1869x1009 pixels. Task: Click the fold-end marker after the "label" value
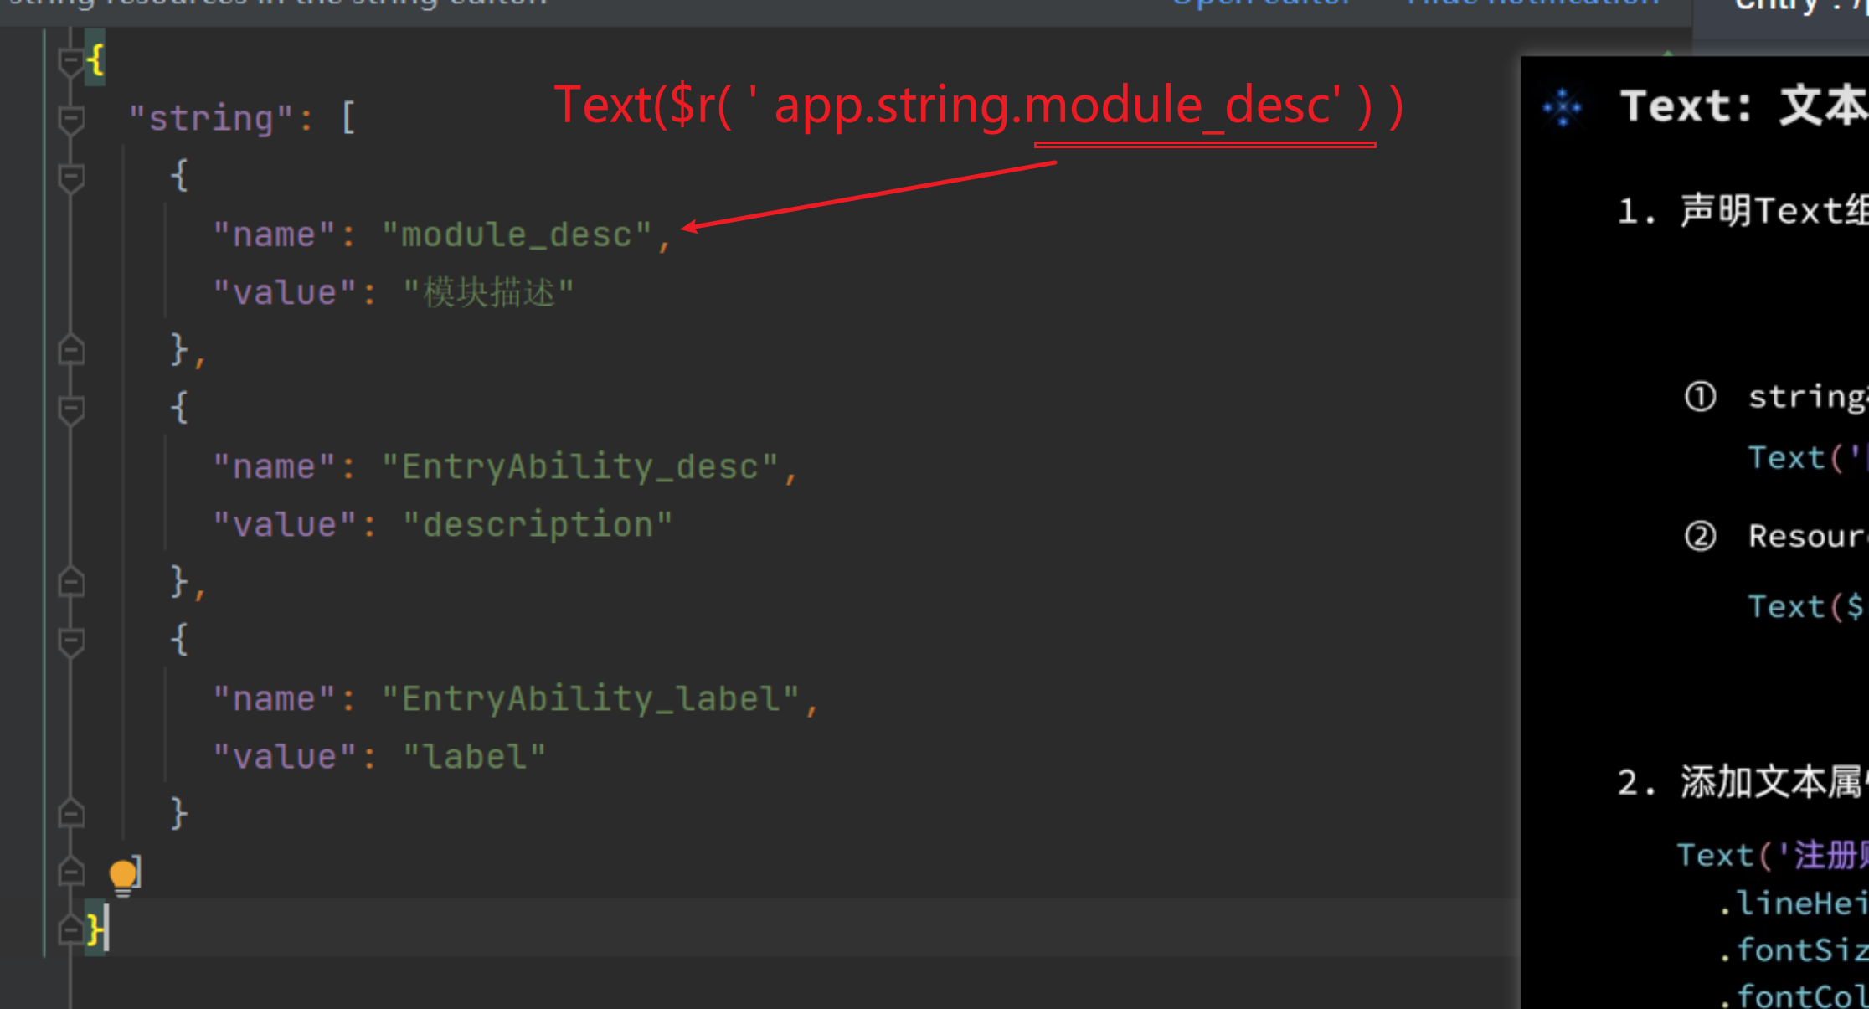[70, 814]
